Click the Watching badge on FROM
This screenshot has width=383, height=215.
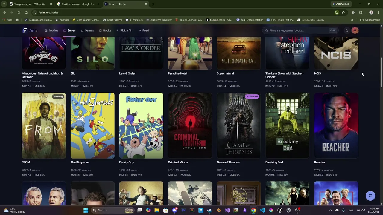(x=58, y=96)
